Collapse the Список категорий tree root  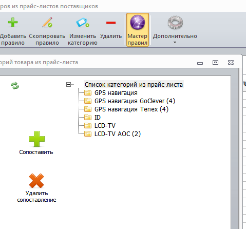(x=68, y=84)
